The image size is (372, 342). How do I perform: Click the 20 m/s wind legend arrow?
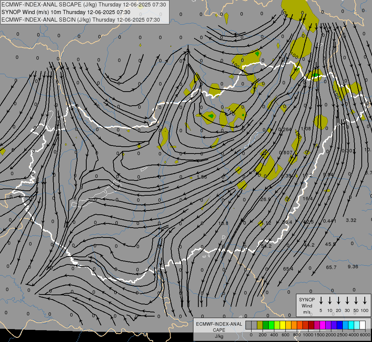coord(338,301)
